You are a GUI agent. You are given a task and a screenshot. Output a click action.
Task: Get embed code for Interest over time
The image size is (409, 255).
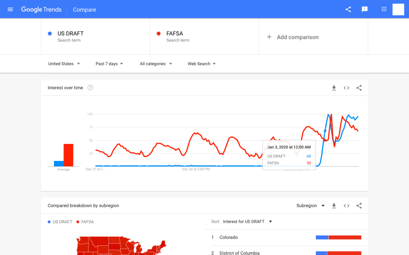point(346,88)
